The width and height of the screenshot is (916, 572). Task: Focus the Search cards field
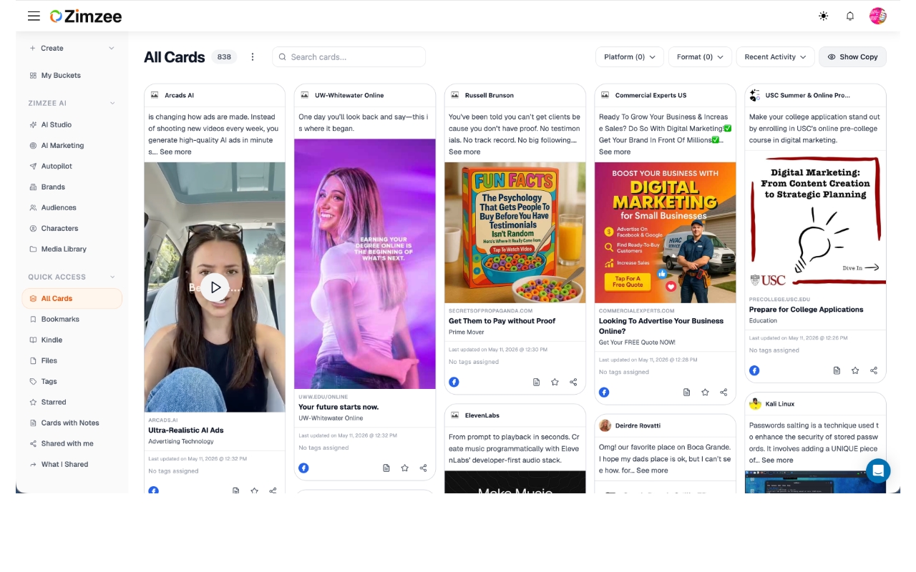click(x=349, y=56)
